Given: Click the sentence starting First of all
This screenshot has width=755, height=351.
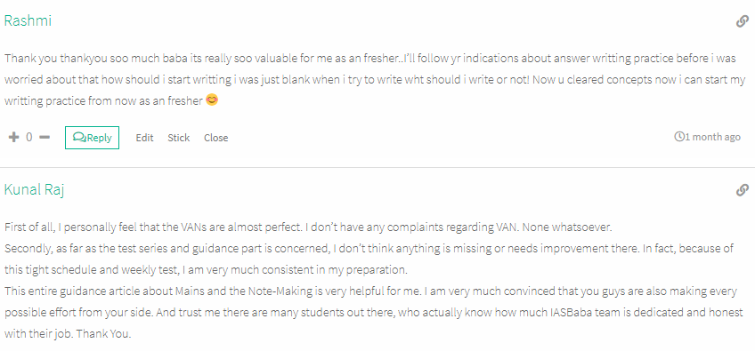Looking at the screenshot, I should pos(308,227).
